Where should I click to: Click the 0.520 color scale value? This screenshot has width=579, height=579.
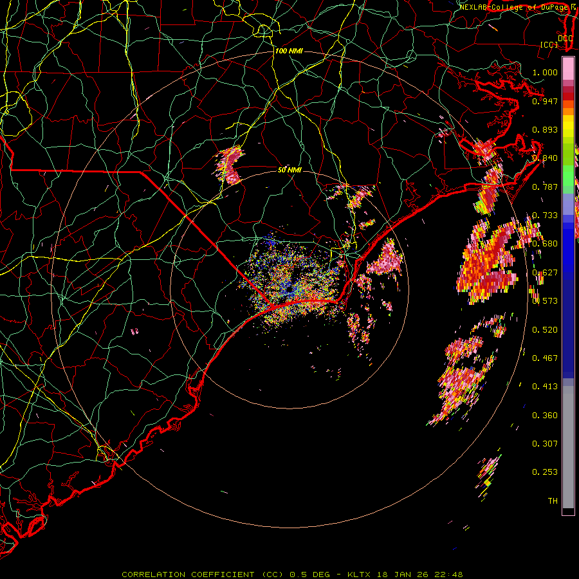click(x=545, y=330)
